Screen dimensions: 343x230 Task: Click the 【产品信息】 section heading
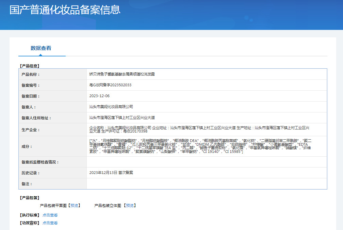(x=30, y=66)
